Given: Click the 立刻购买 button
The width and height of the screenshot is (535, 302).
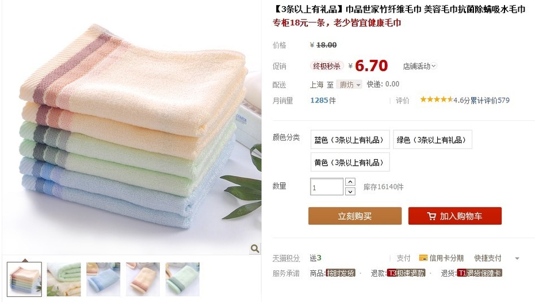Looking at the screenshot, I should click(x=355, y=216).
